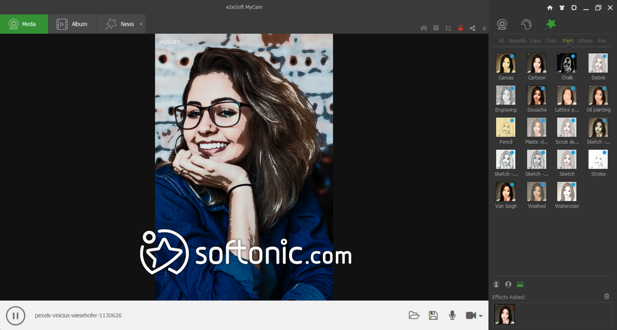Switch to Others effects category
The image size is (617, 330).
(585, 41)
